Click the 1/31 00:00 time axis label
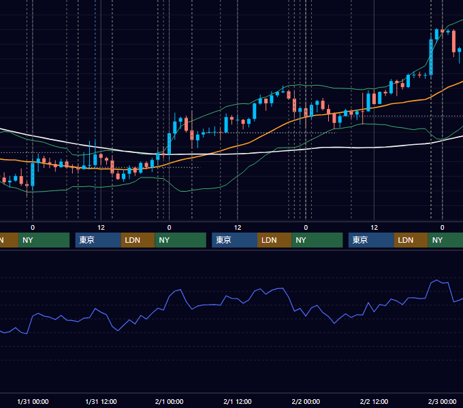 point(33,401)
